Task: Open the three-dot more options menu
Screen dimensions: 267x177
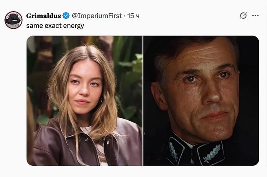Action: click(x=255, y=16)
